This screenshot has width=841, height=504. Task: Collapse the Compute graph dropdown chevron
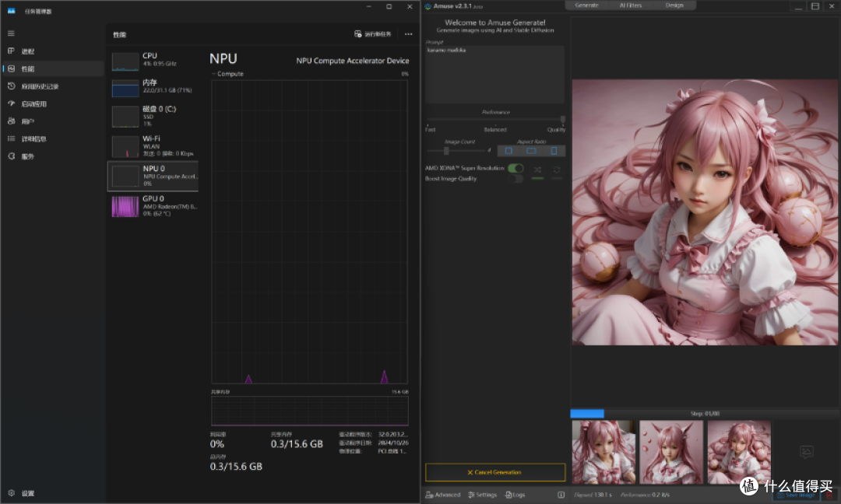pyautogui.click(x=213, y=74)
